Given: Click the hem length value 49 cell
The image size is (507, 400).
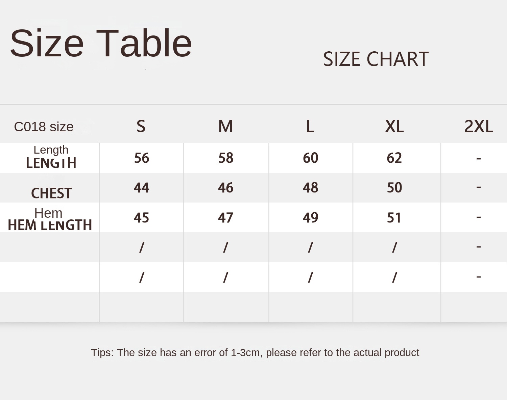Looking at the screenshot, I should [310, 218].
